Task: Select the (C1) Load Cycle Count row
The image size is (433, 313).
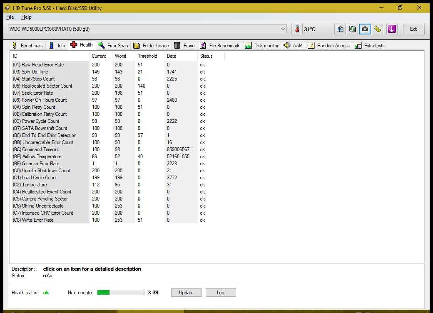Action: click(x=118, y=178)
